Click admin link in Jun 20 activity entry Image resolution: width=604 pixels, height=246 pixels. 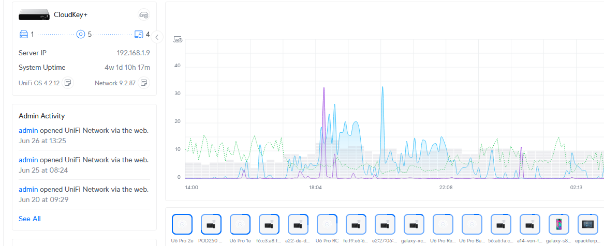point(28,190)
